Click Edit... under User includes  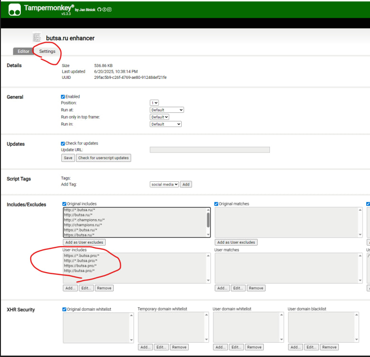86,288
